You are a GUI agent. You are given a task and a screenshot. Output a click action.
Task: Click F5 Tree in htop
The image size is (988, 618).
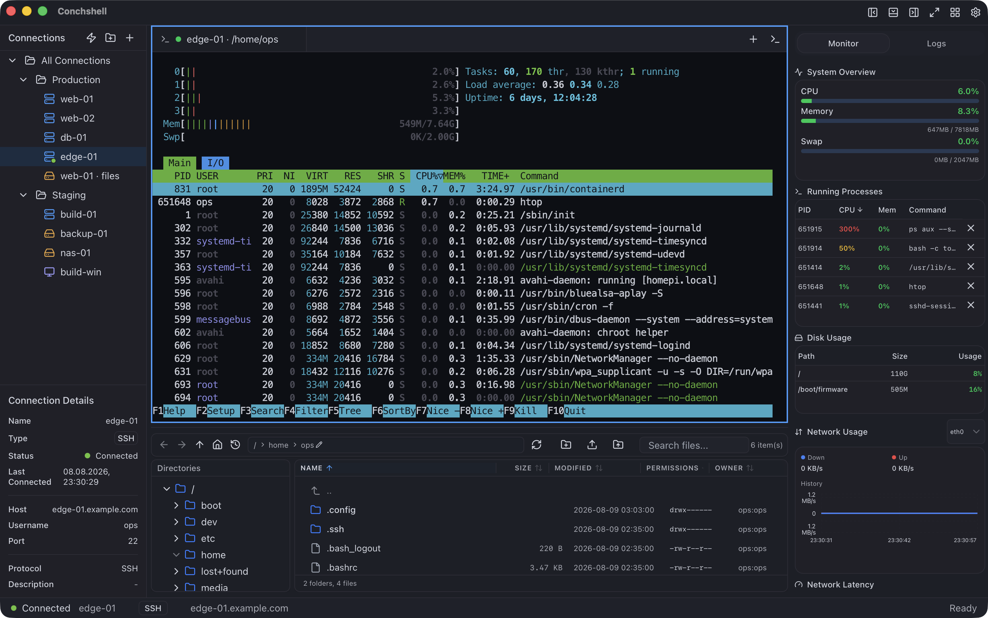(350, 411)
